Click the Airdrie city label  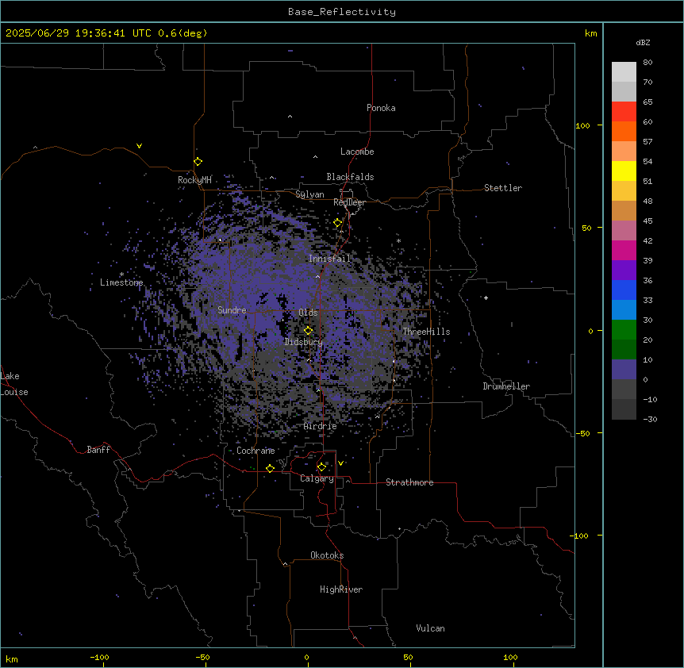tap(321, 426)
